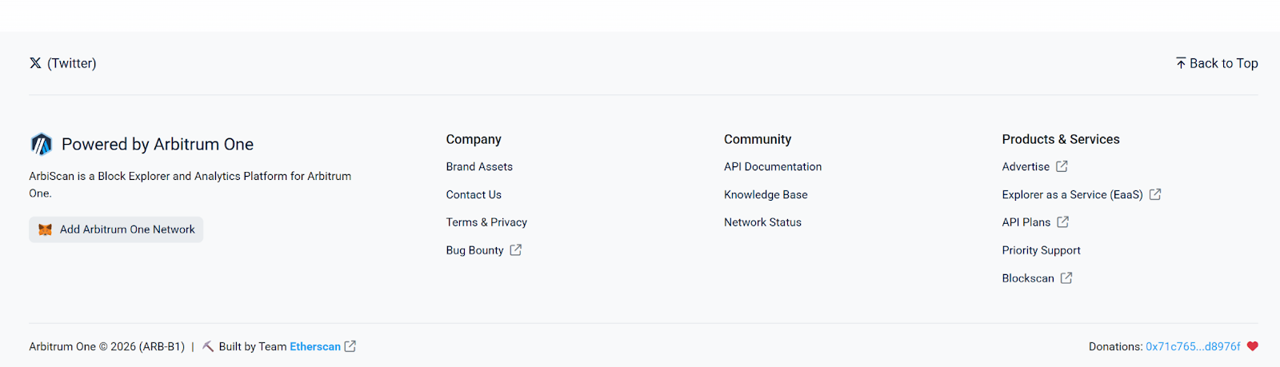This screenshot has height=367, width=1280.
Task: Click the Back to Top link
Action: (1217, 63)
